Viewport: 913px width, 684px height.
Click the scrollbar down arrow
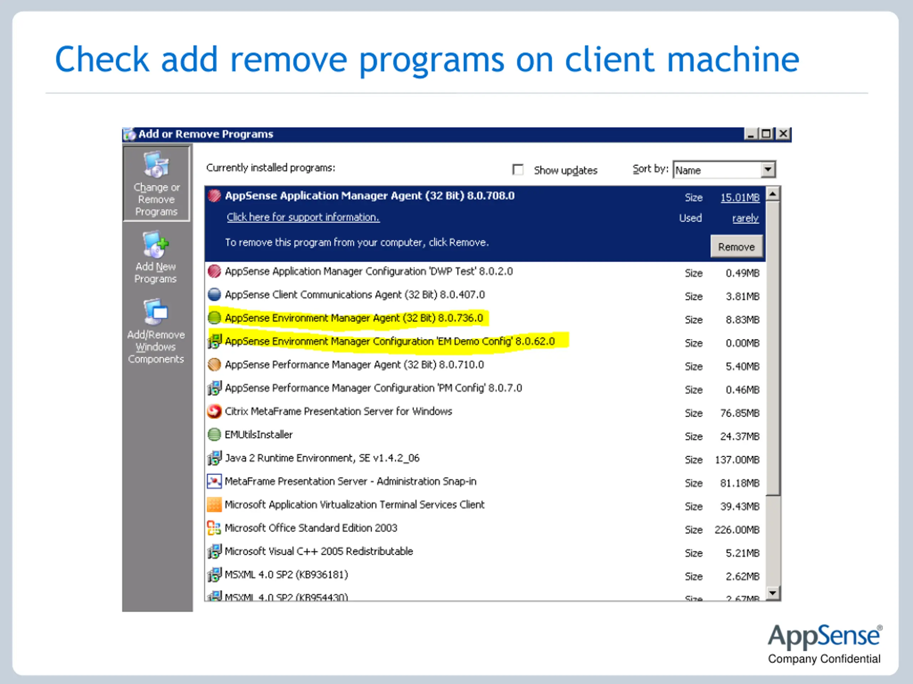(773, 593)
